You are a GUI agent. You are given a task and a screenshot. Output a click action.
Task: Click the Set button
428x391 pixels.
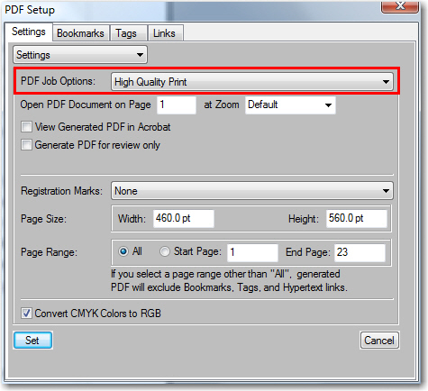pos(32,341)
